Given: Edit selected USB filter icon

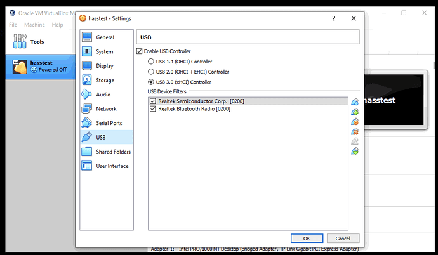Looking at the screenshot, I should tap(355, 122).
